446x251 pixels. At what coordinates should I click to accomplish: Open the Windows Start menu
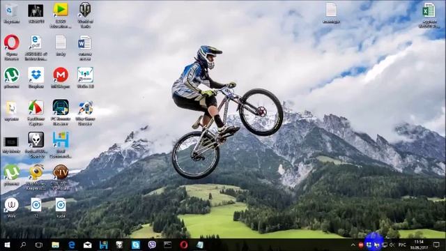[7, 245]
